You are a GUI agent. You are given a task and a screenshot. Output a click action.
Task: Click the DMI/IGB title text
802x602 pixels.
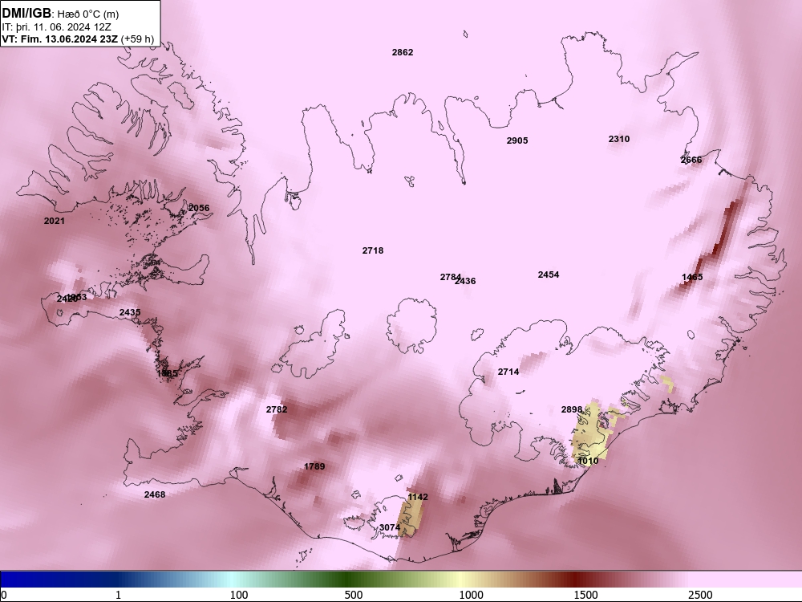click(x=26, y=14)
